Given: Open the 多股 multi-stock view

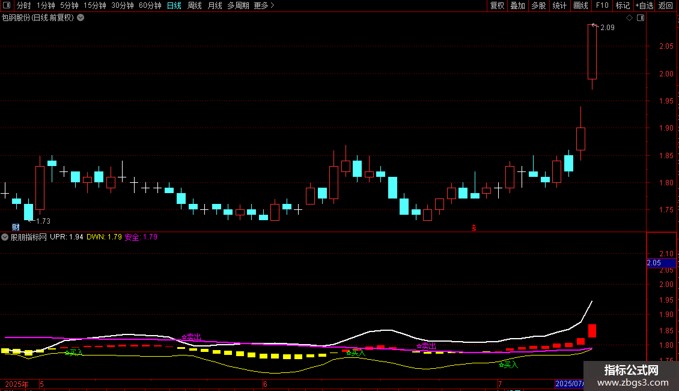Looking at the screenshot, I should 538,5.
